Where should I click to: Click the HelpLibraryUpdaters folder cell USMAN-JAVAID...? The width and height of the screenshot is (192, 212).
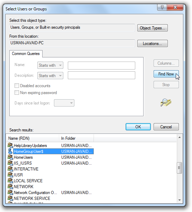tap(76, 146)
